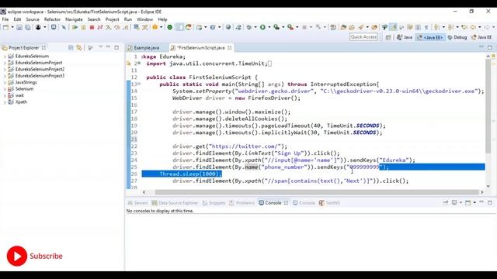The height and width of the screenshot is (279, 497).
Task: Switch to the TestNG tab
Action: 329,203
